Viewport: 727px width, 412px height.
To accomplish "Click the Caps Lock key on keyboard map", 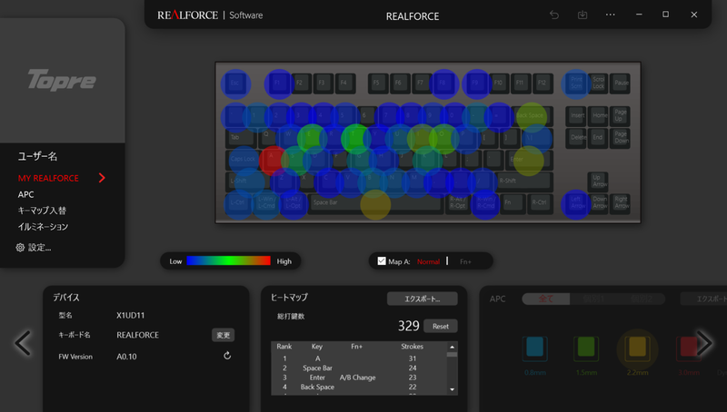I will tap(244, 159).
